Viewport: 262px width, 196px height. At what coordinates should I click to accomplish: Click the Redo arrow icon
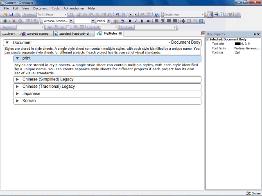point(124,15)
